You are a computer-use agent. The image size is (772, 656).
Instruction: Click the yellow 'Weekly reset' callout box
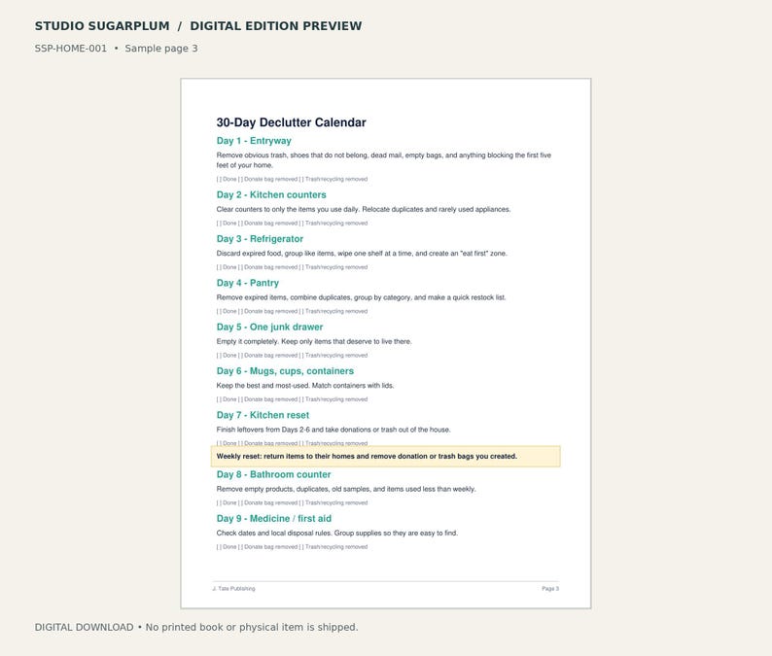(x=385, y=456)
